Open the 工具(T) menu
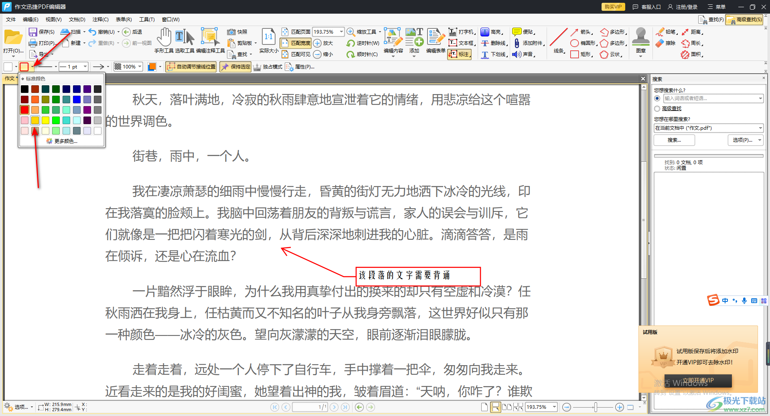The image size is (770, 416). (x=147, y=19)
